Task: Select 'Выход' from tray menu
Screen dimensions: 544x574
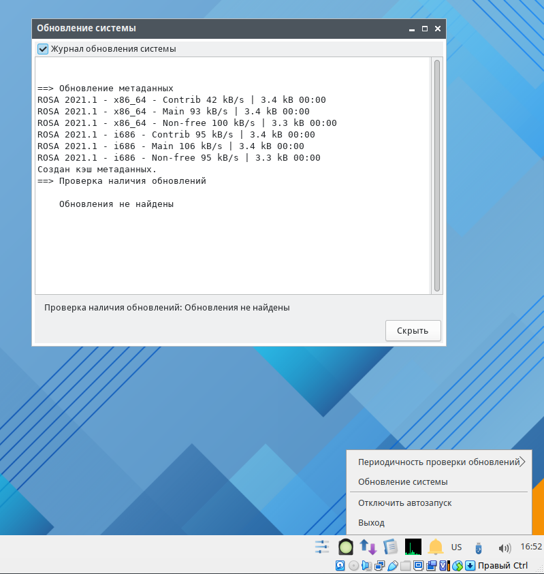Action: (372, 523)
